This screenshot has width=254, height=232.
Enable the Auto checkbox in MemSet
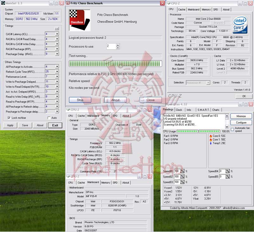[x=49, y=118]
